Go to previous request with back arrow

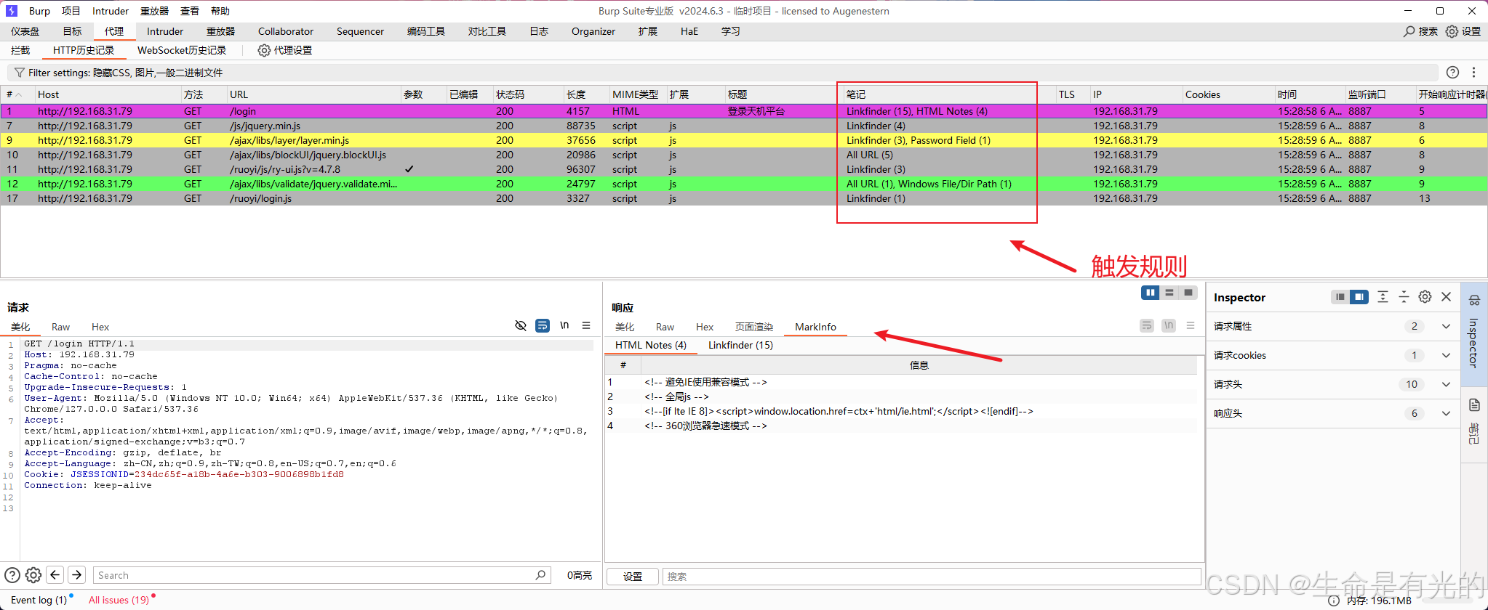pos(55,575)
